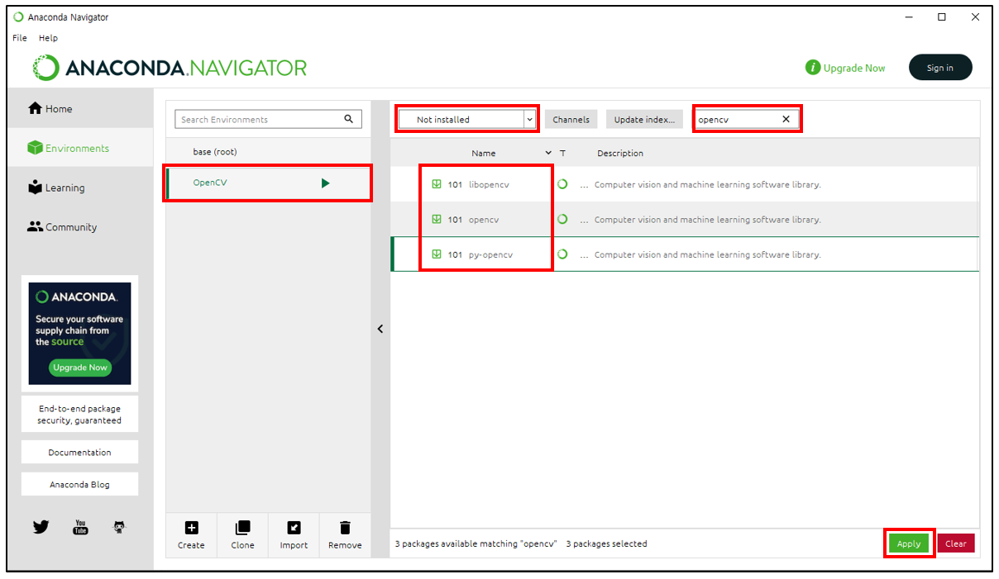Click the Upgrade Now info icon
This screenshot has height=579, width=999.
(x=813, y=68)
